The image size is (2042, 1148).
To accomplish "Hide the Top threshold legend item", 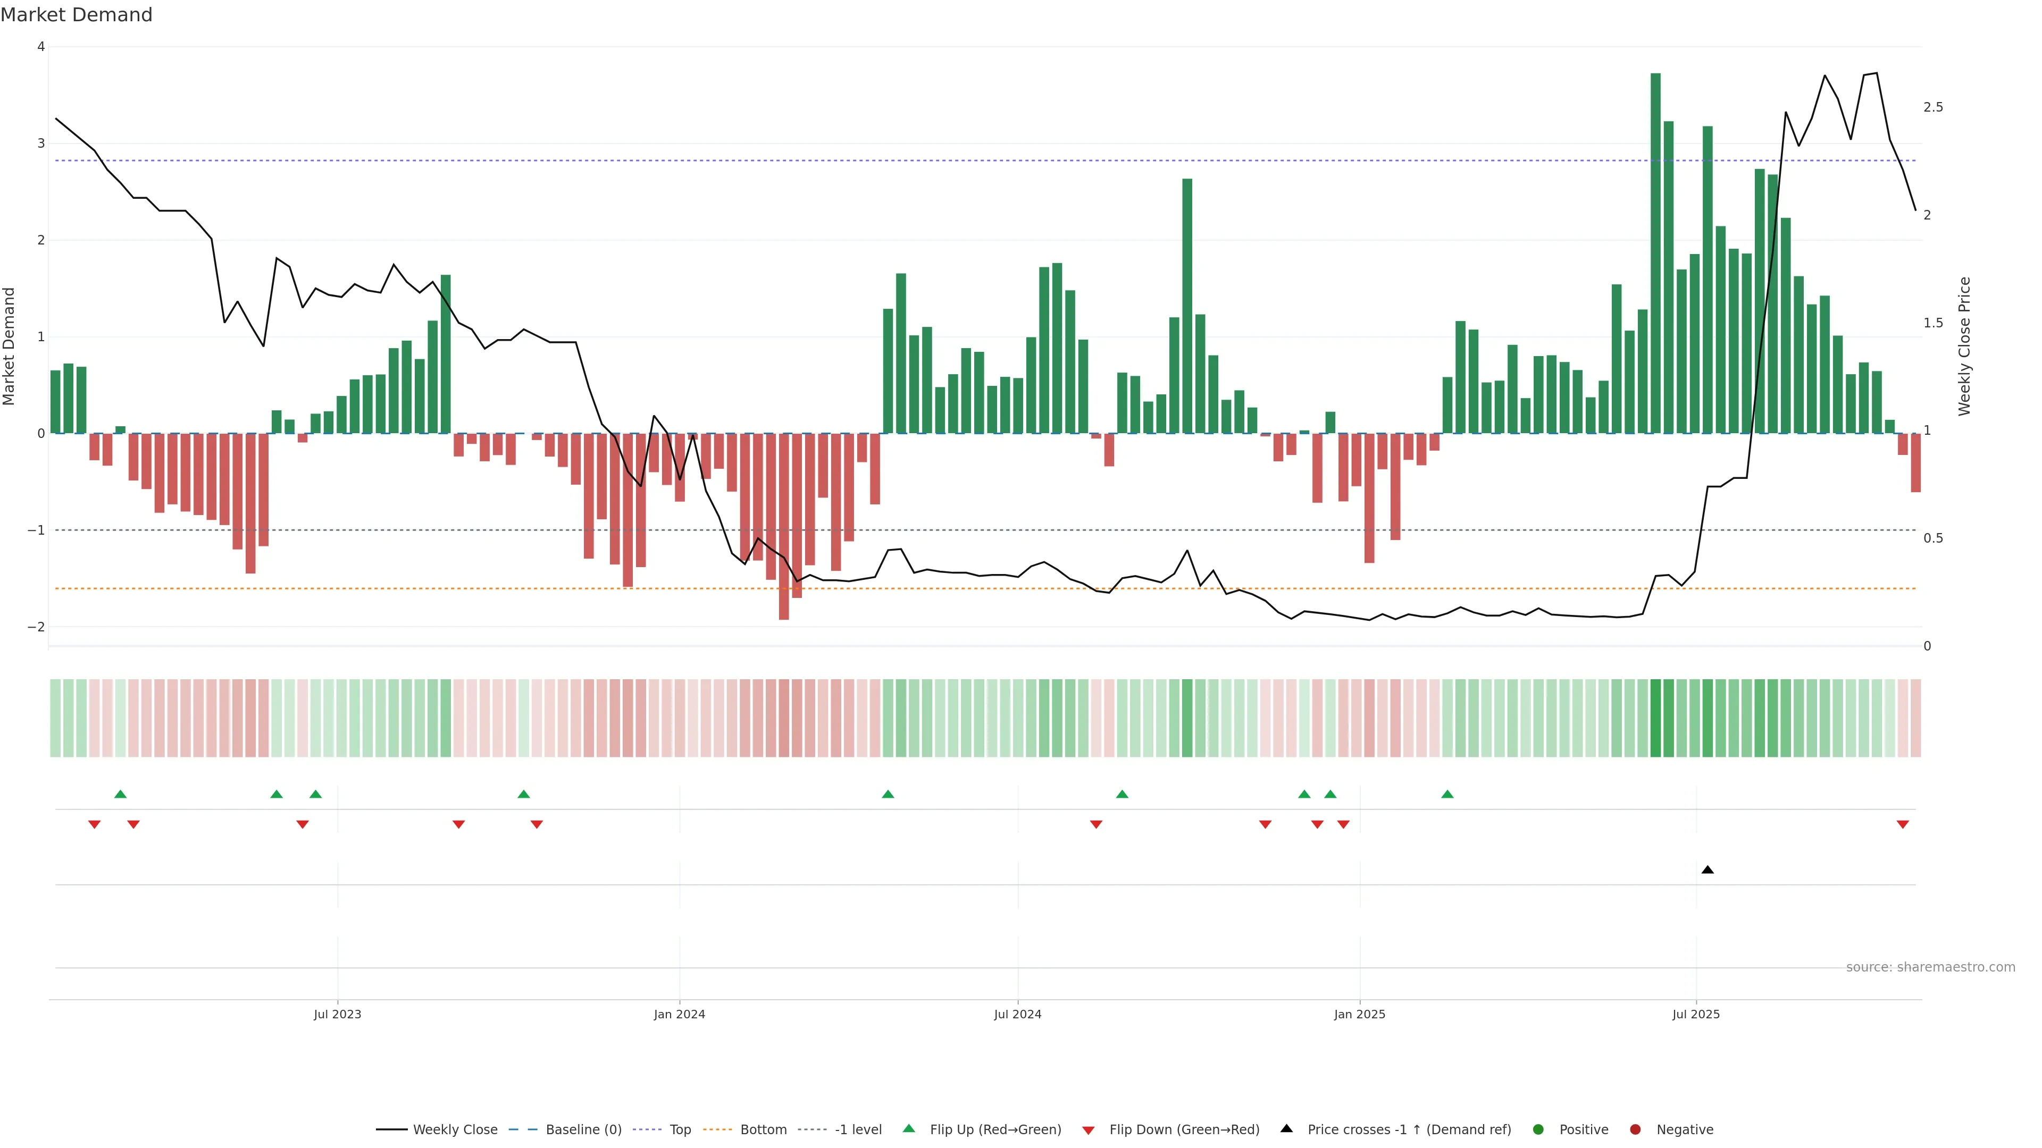I will point(680,1130).
